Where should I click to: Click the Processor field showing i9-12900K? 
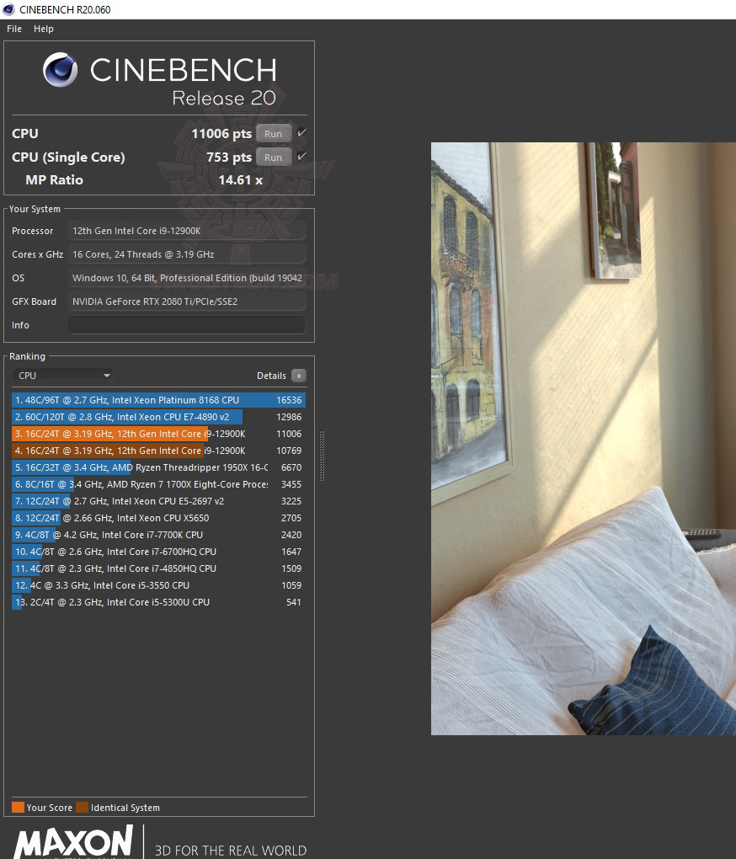tap(187, 231)
